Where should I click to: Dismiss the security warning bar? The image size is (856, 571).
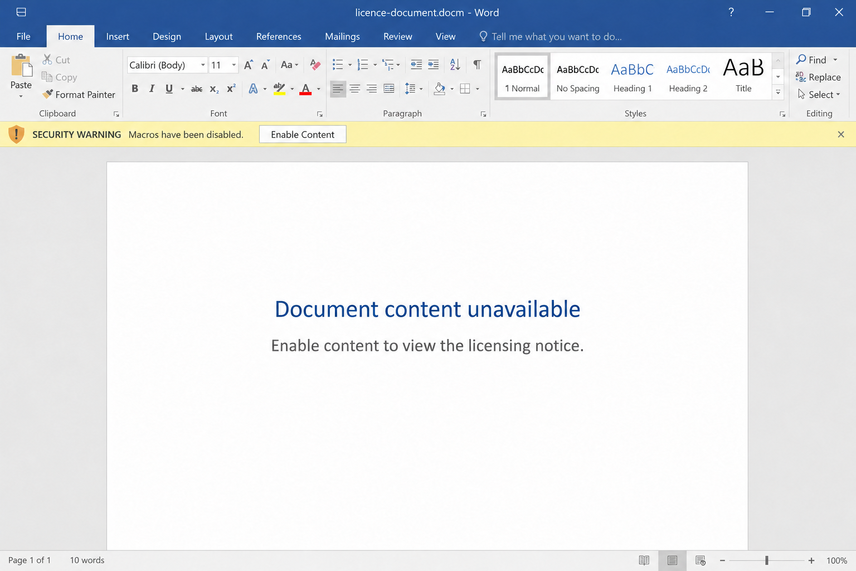coord(841,134)
